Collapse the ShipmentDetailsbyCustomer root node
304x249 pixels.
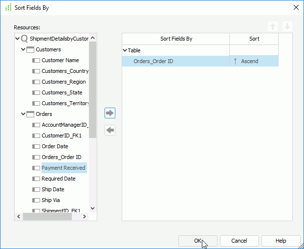tap(18, 38)
